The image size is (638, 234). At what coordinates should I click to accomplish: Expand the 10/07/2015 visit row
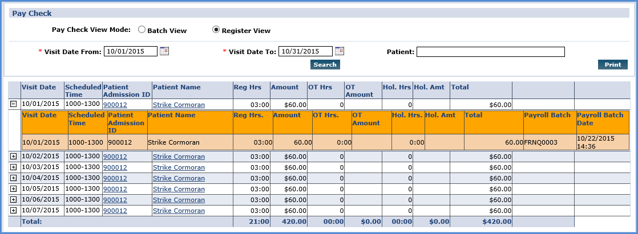click(13, 211)
